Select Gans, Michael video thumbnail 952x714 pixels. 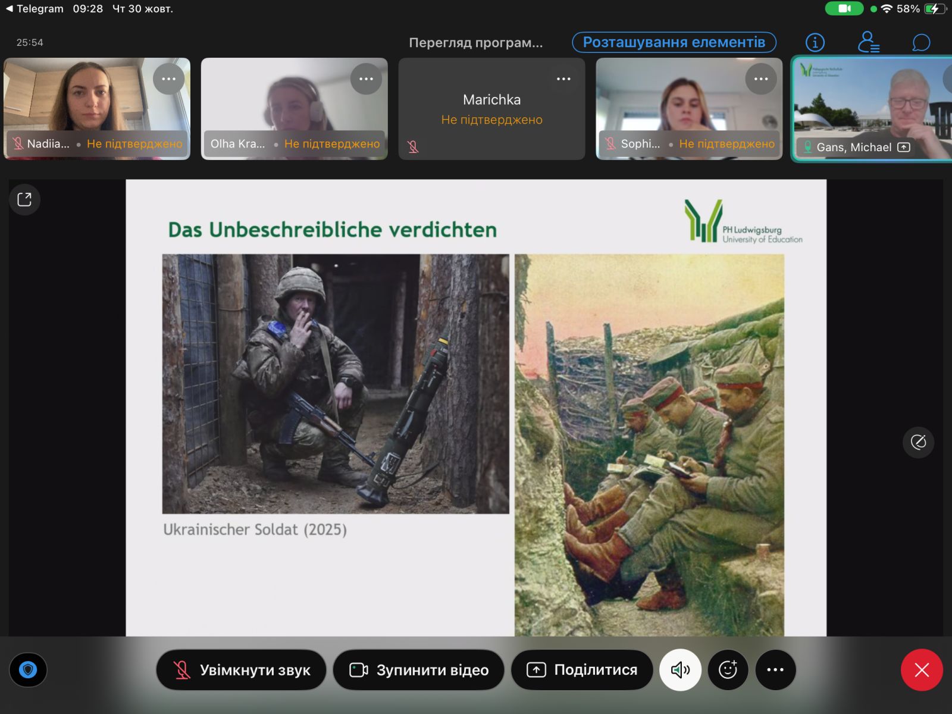(872, 108)
